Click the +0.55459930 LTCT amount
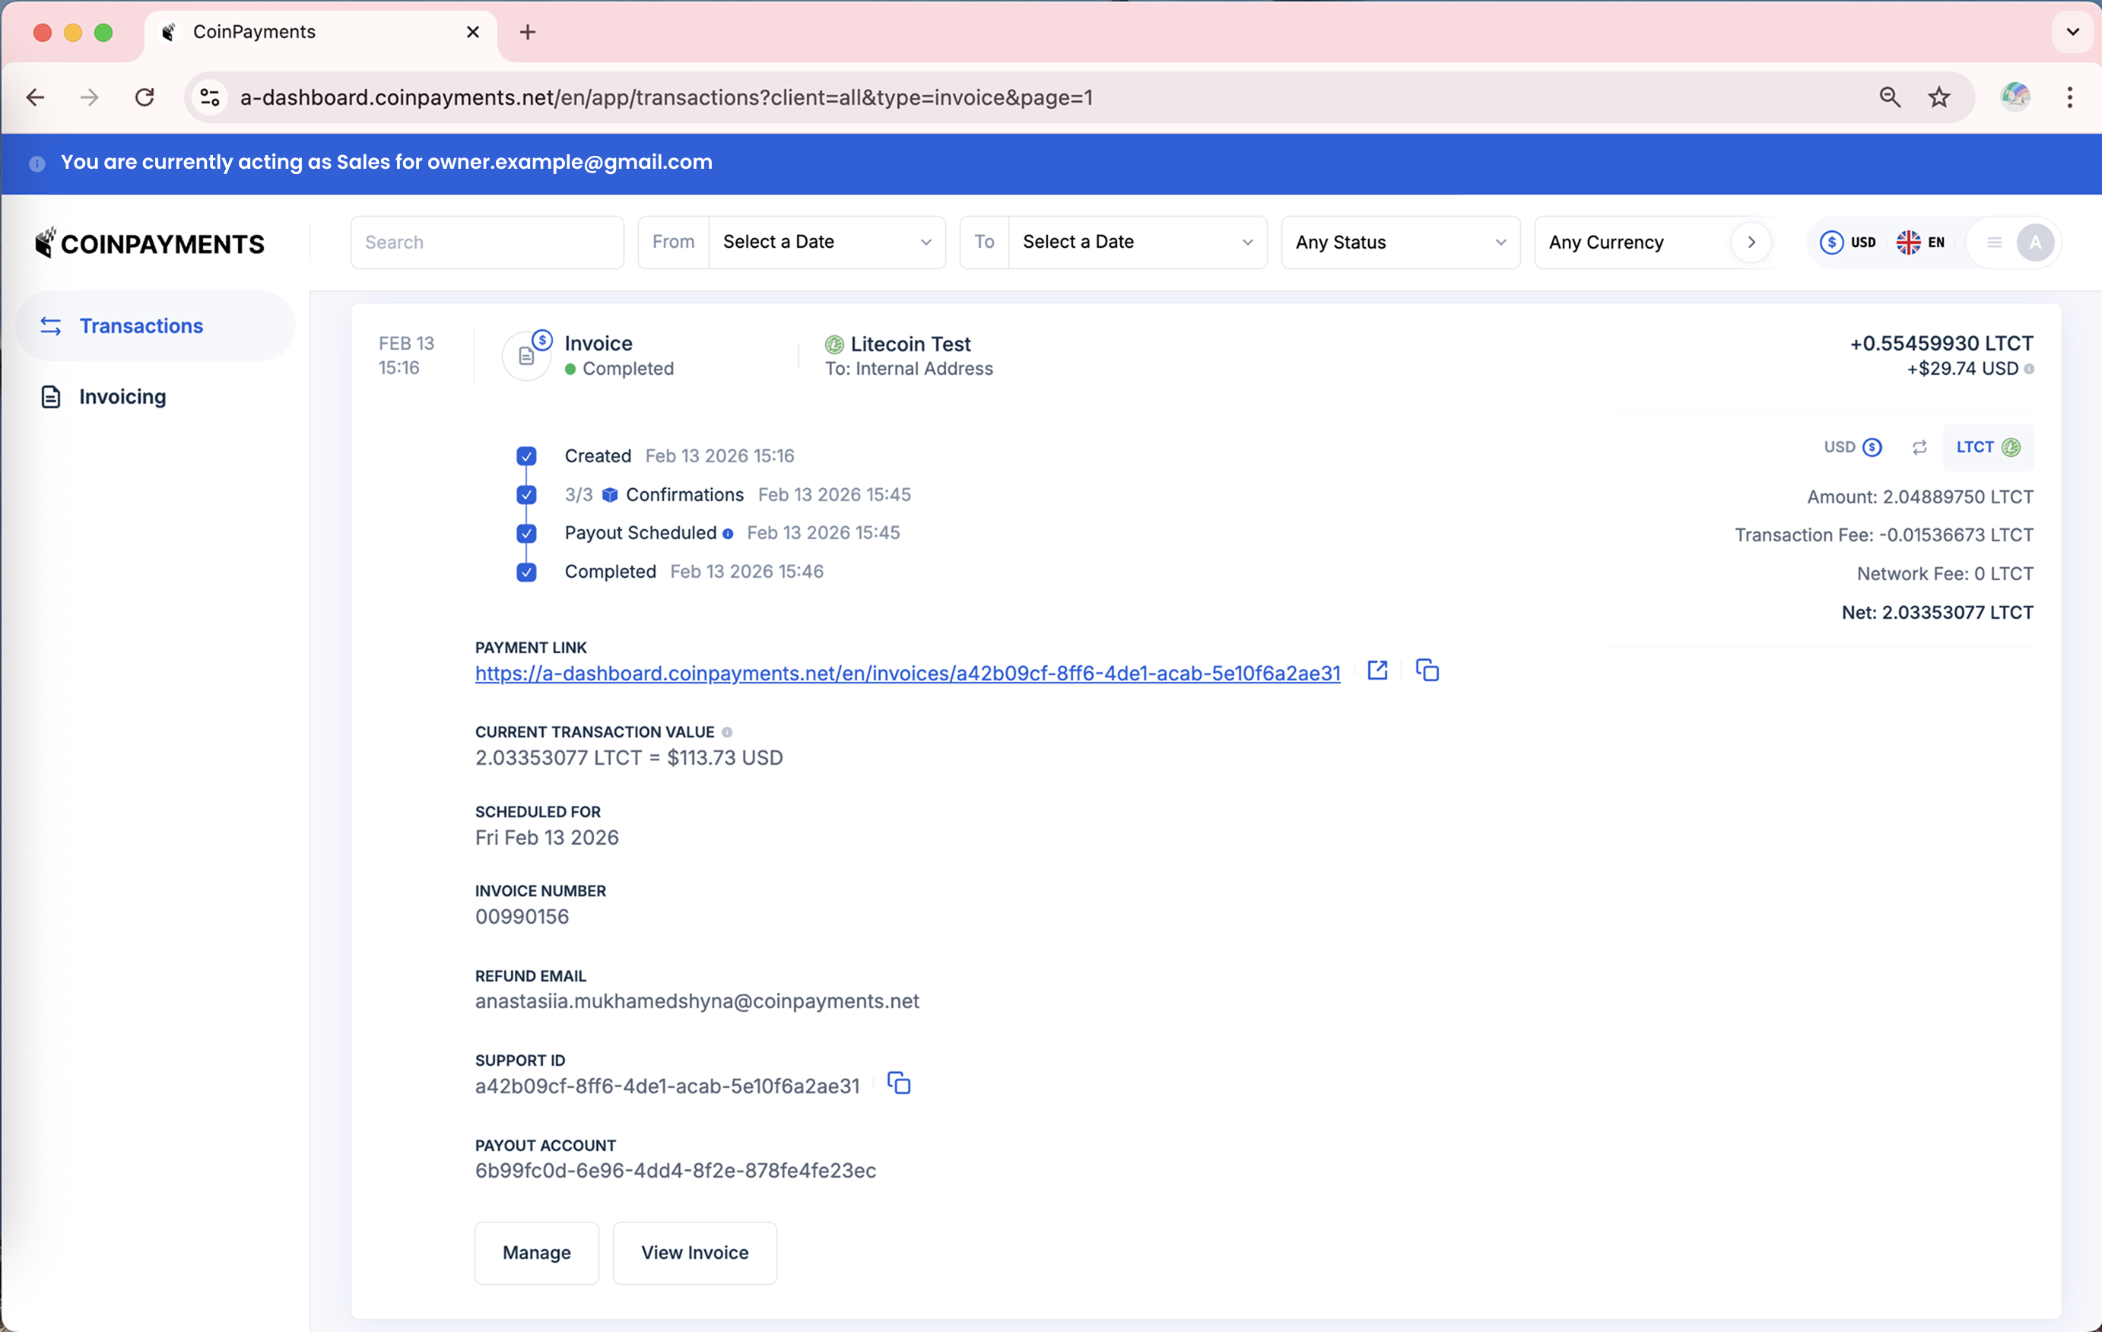 (1942, 343)
